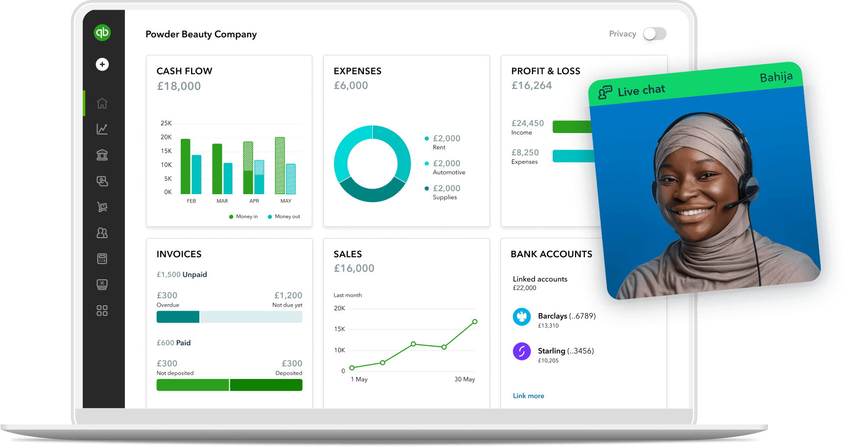Screen dimensions: 850x447
Task: Click the Link more link
Action: coord(529,396)
